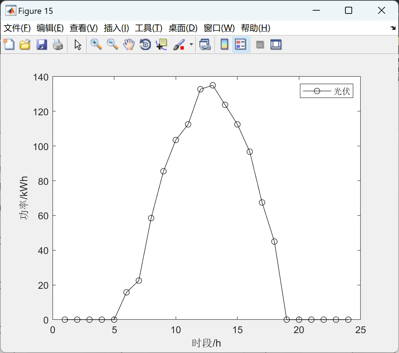Expand the brush color dropdown arrow
The width and height of the screenshot is (399, 353).
191,44
